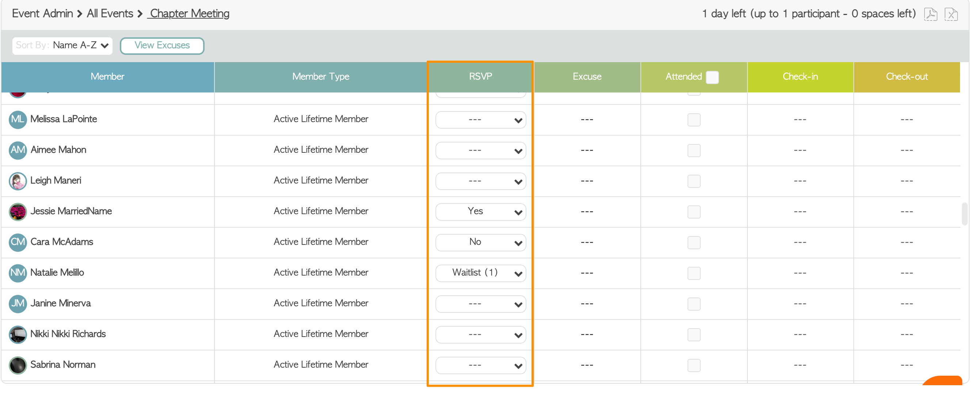Export attendance list as Excel icon
Image resolution: width=971 pixels, height=402 pixels.
(951, 14)
